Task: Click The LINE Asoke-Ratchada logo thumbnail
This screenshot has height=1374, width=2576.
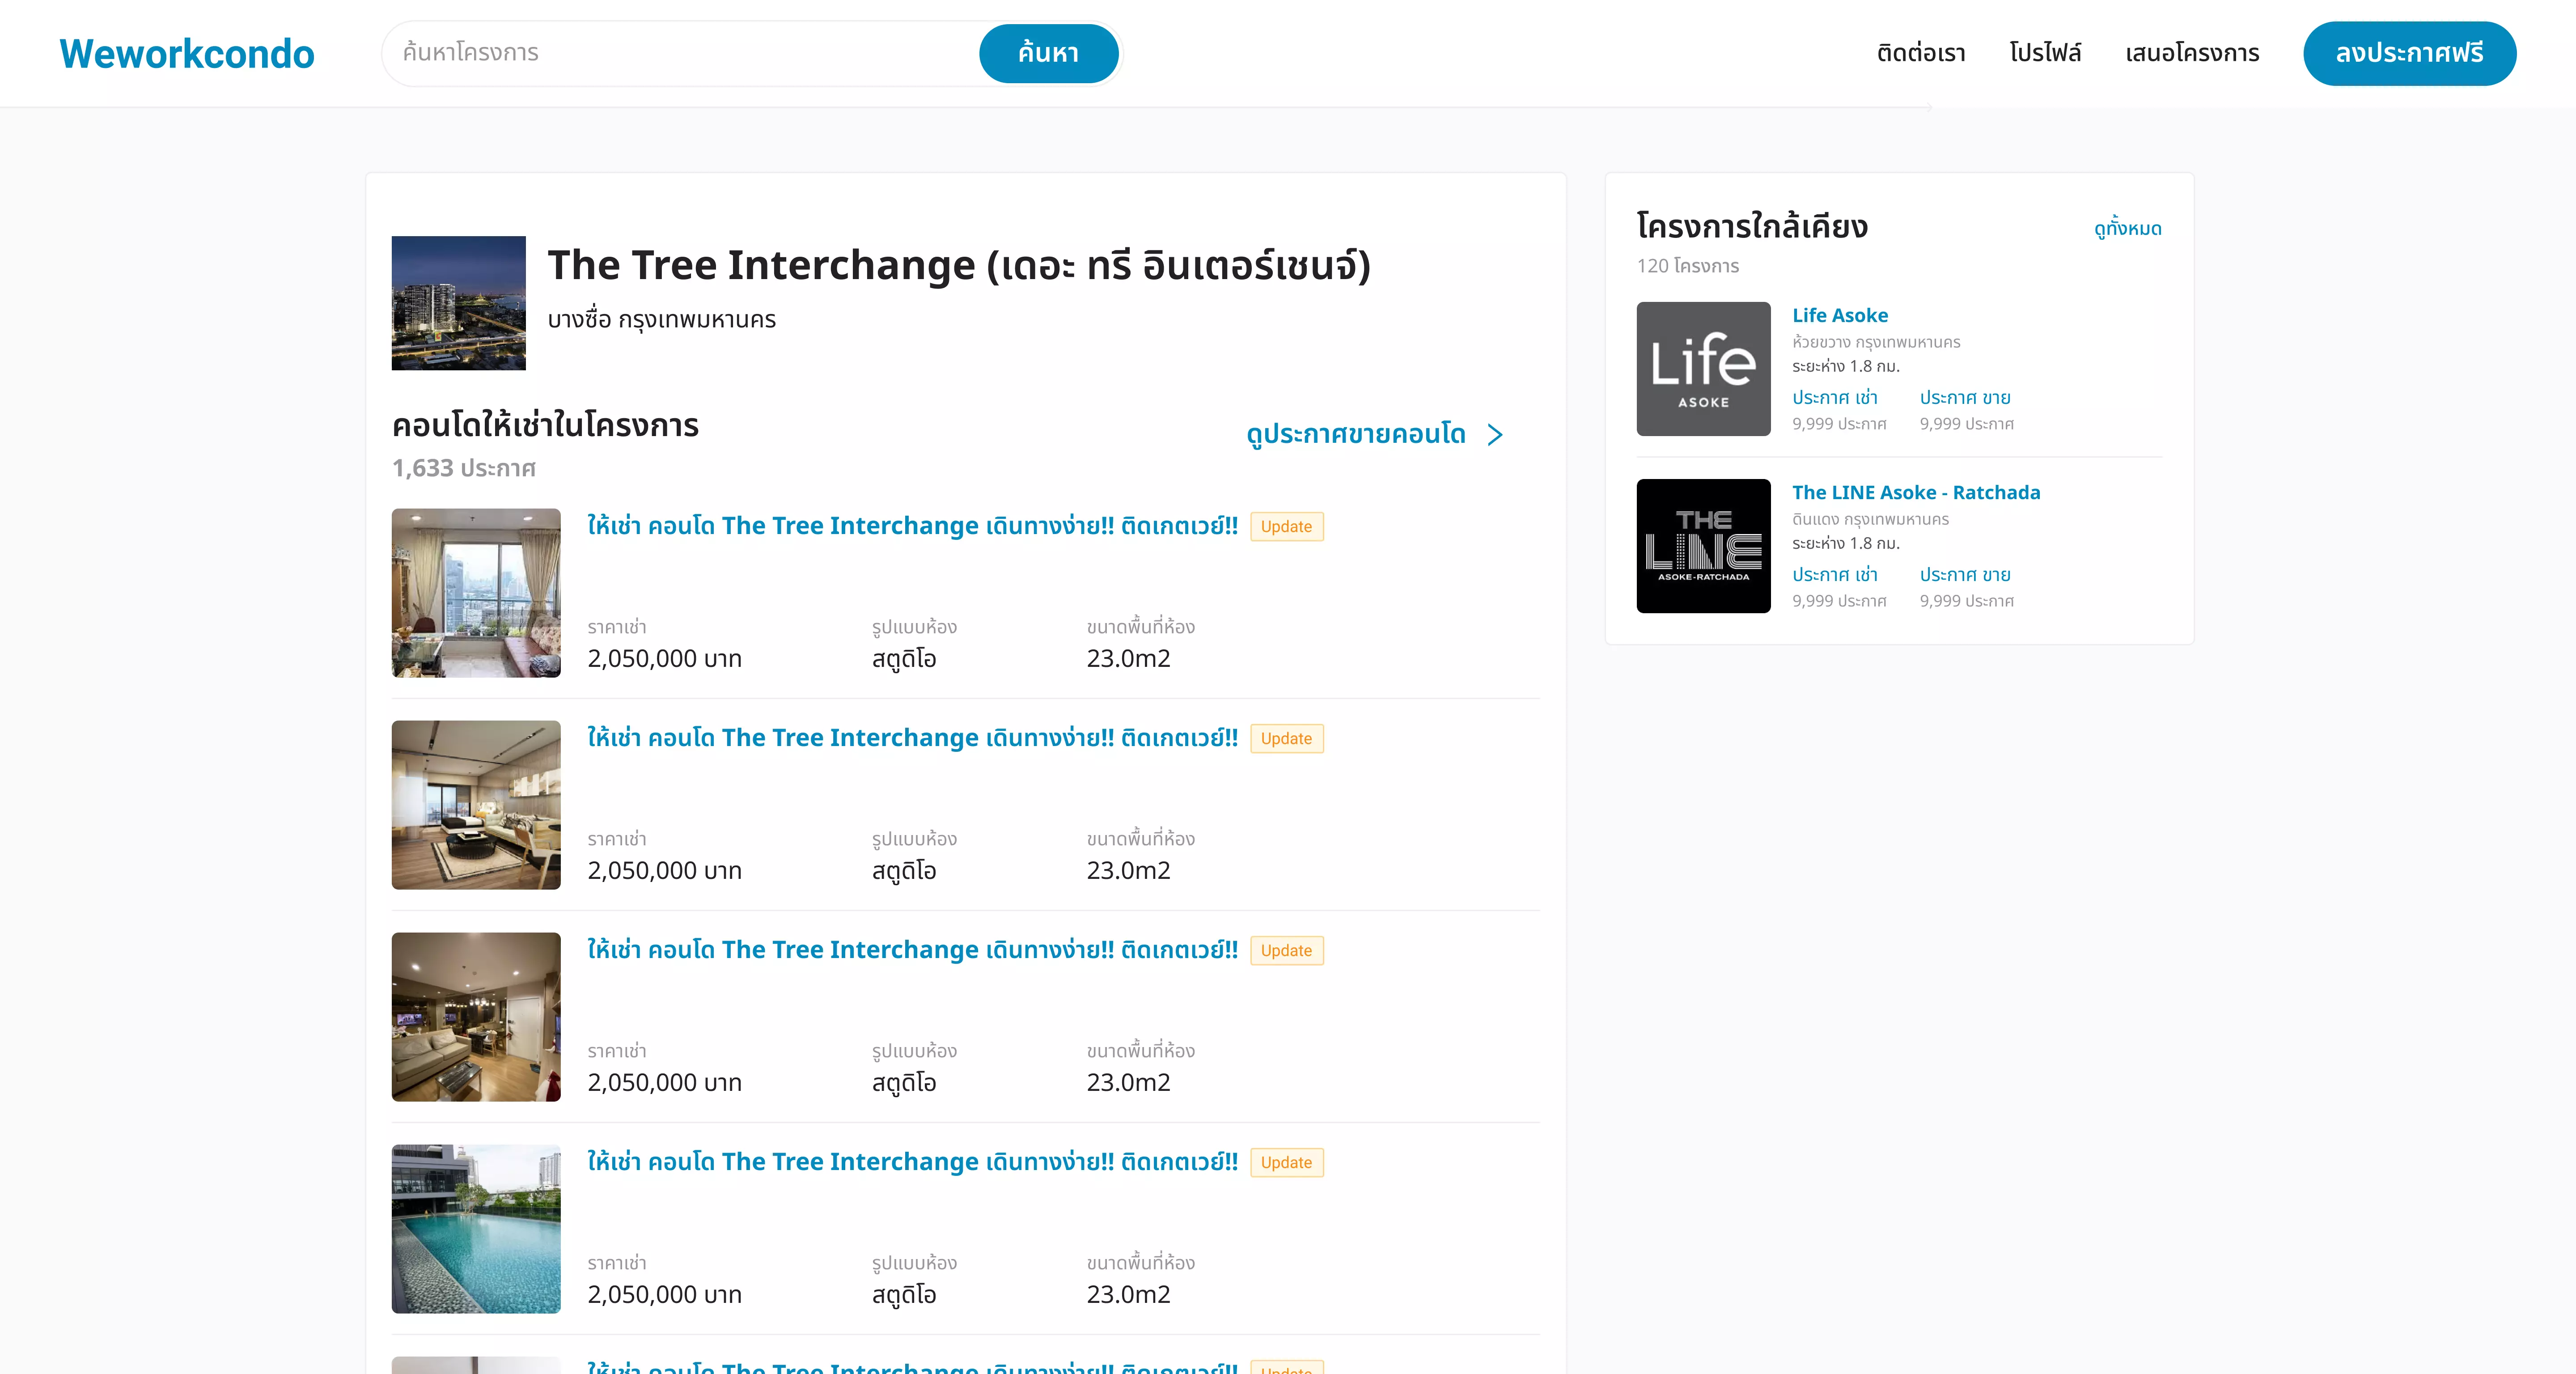Action: pyautogui.click(x=1703, y=546)
